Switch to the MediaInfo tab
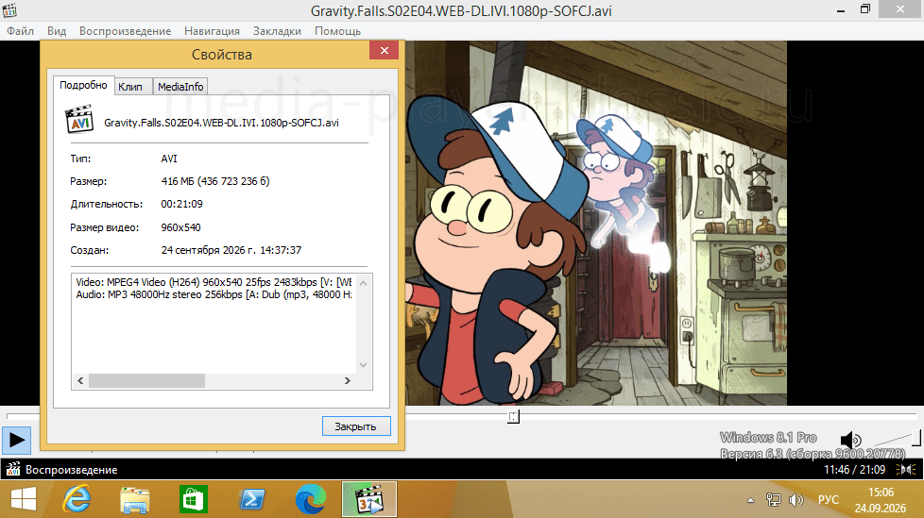The height and width of the screenshot is (518, 924). point(180,87)
